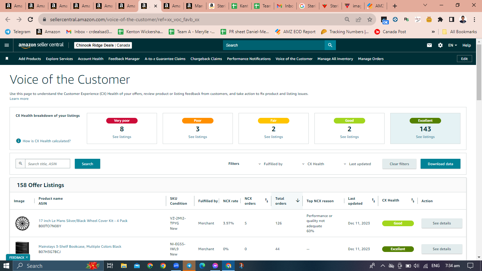The image size is (482, 271).
Task: Close the FEEDBACK tab with its X
Action: pyautogui.click(x=27, y=258)
